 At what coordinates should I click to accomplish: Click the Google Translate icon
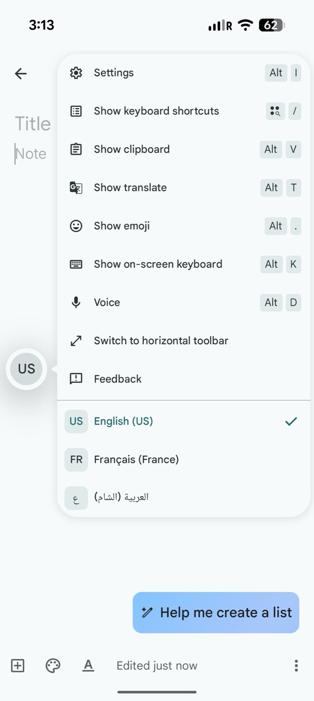pos(76,188)
